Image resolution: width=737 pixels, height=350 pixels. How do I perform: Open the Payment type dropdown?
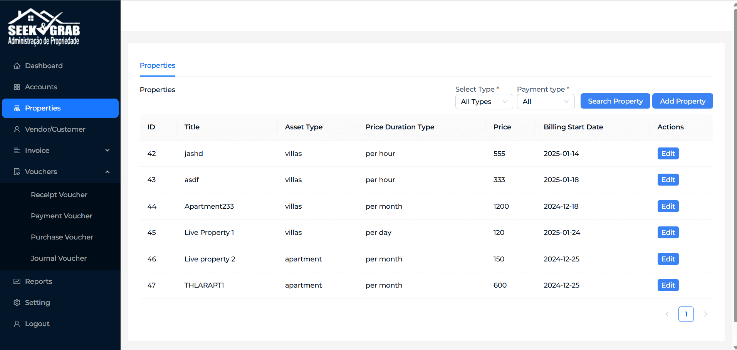[545, 102]
